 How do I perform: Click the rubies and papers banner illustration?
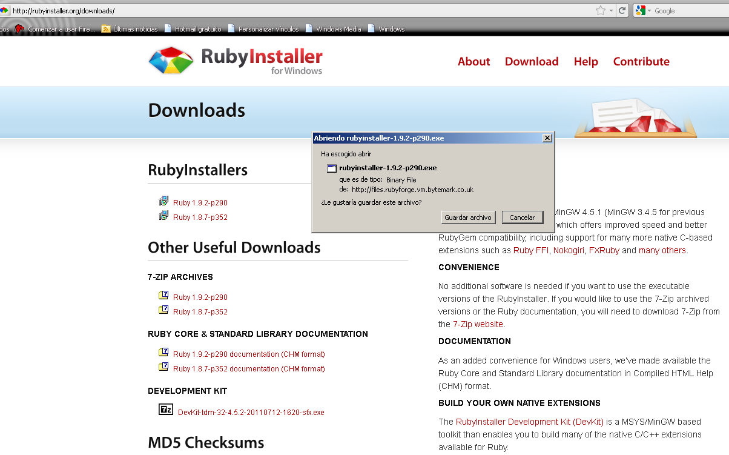(636, 118)
